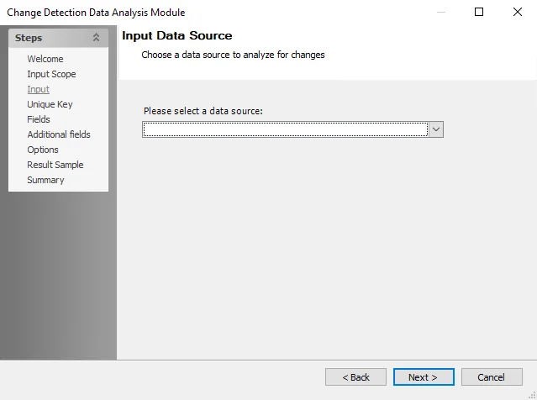The width and height of the screenshot is (537, 400).
Task: Go to the Unique Key step
Action: (x=50, y=104)
